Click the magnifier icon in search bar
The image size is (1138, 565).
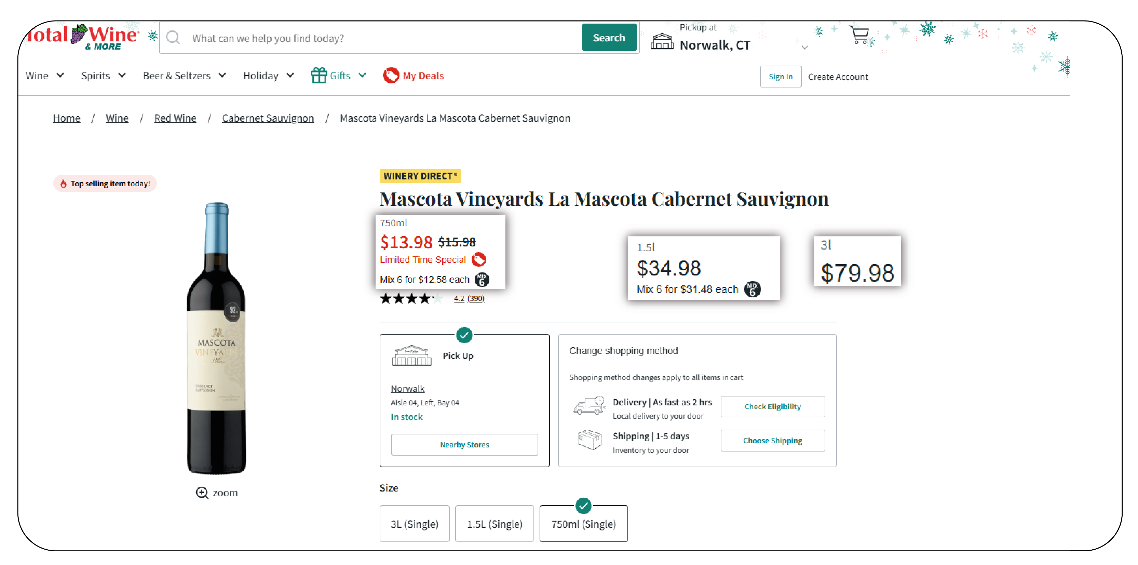173,38
